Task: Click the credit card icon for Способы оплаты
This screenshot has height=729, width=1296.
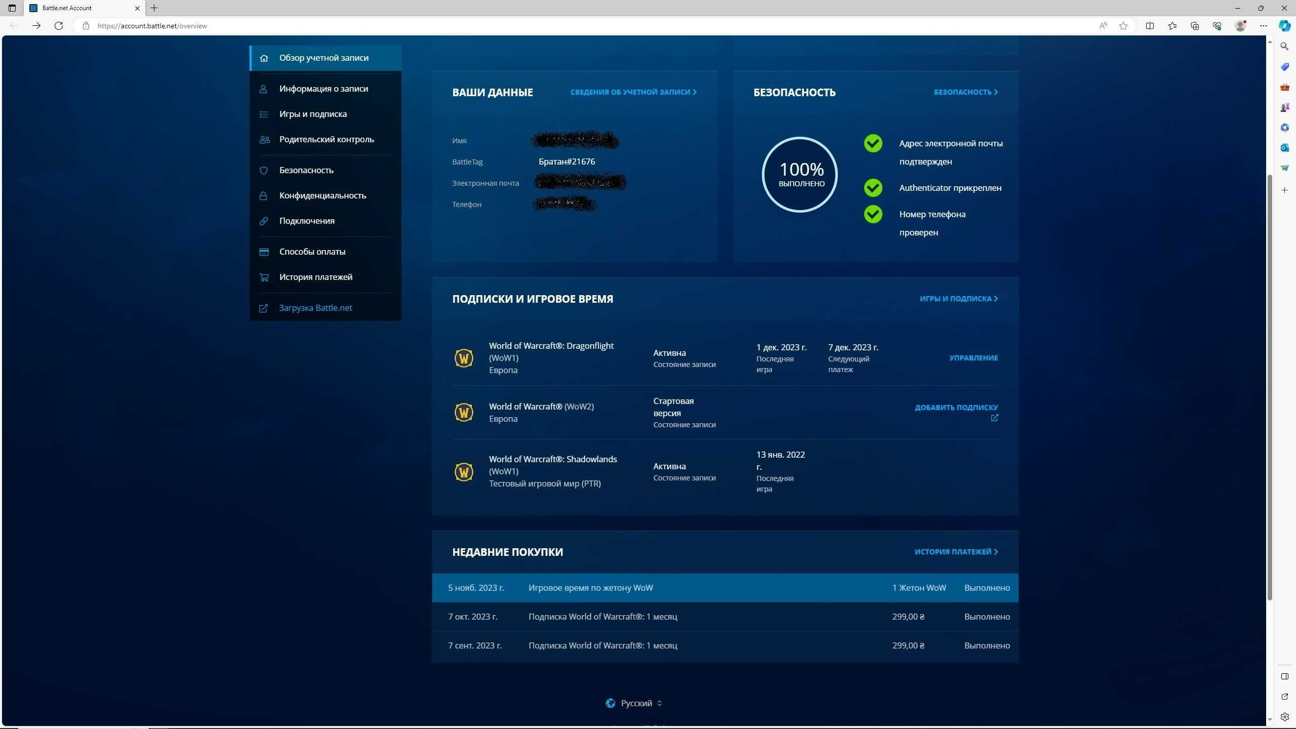Action: click(x=264, y=252)
